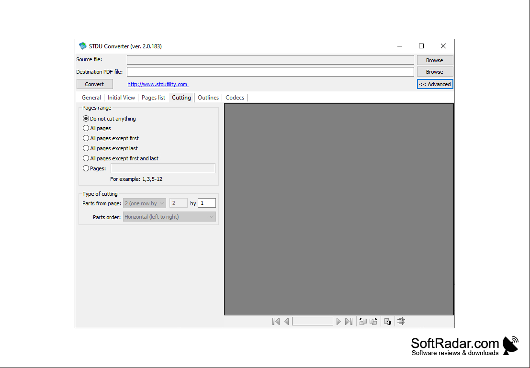Open the stdutility.com link
The image size is (530, 368).
click(158, 84)
